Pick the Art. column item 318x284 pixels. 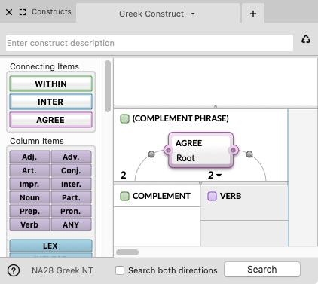[x=29, y=170]
